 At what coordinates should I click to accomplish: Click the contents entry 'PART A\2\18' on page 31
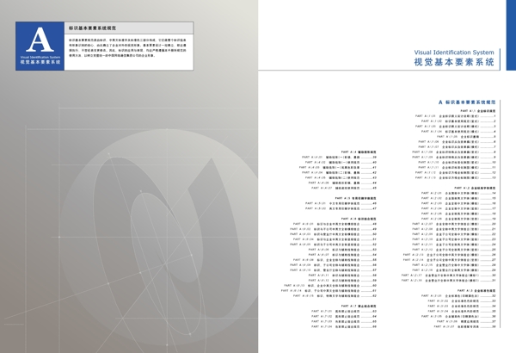(x=448, y=281)
